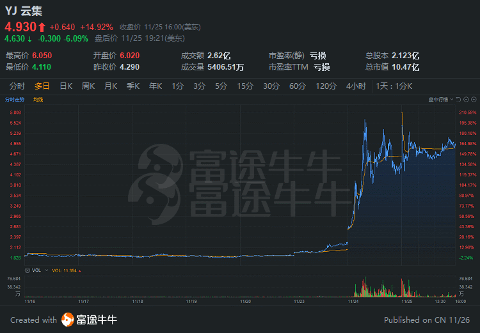Click the 昨收价 4.290 value
This screenshot has width=480, height=333.
coord(129,67)
